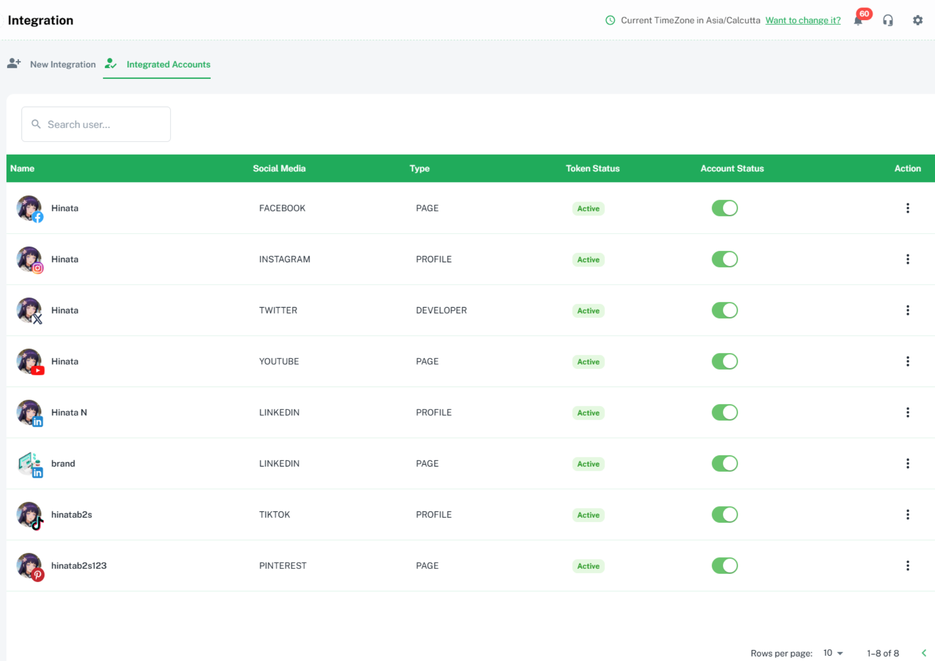Toggle account status for the TikTok profile
The image size is (935, 661).
(724, 514)
